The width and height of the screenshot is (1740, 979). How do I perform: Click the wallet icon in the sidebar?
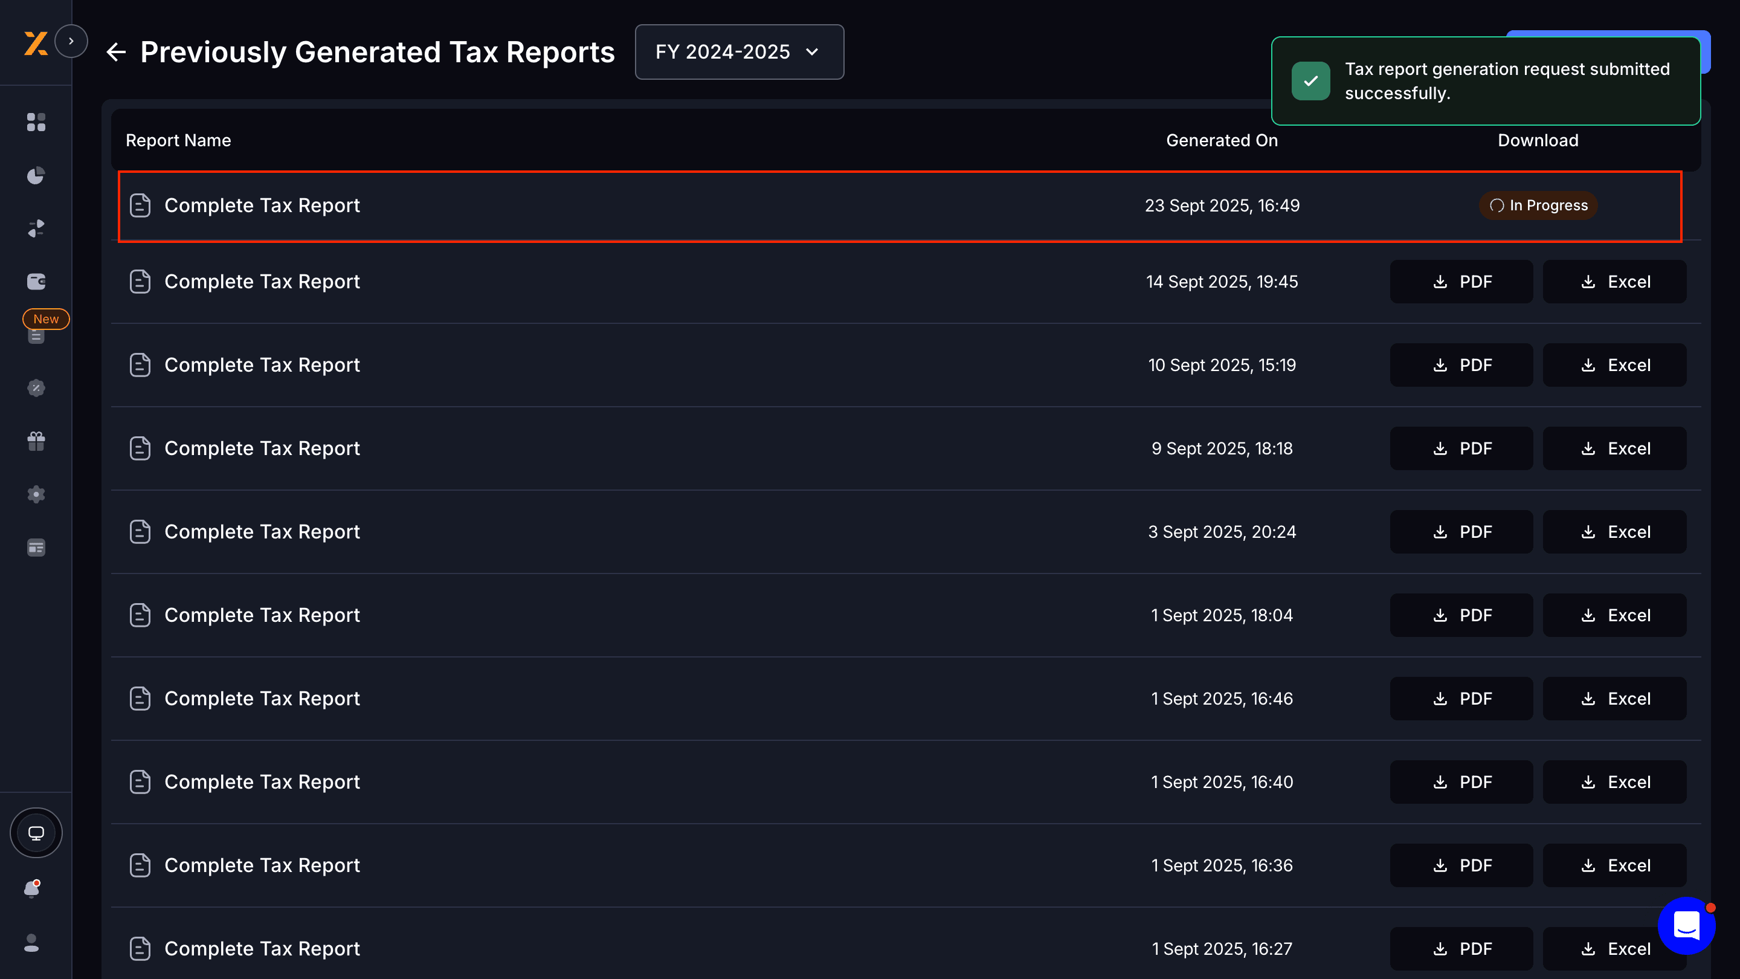tap(36, 282)
